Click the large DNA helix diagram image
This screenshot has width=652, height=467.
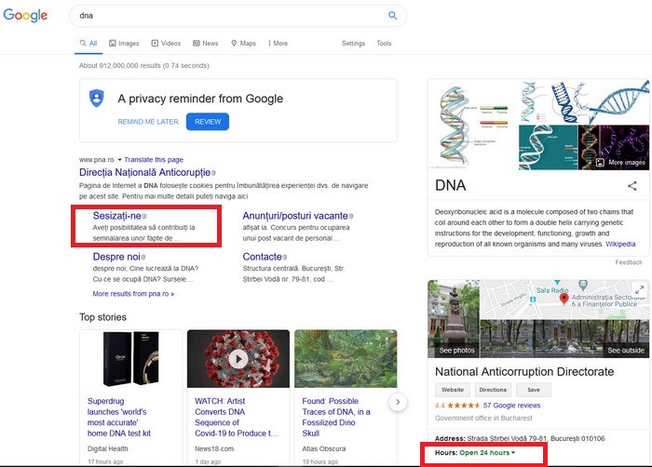(x=473, y=125)
